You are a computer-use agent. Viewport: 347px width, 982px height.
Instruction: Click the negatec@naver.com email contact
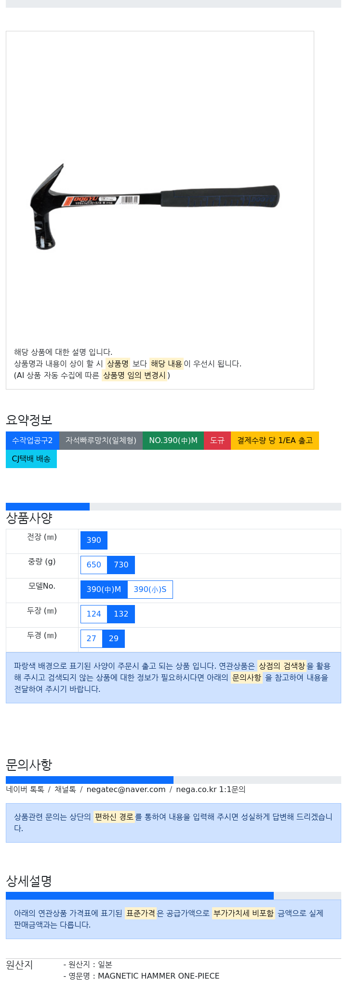point(126,790)
